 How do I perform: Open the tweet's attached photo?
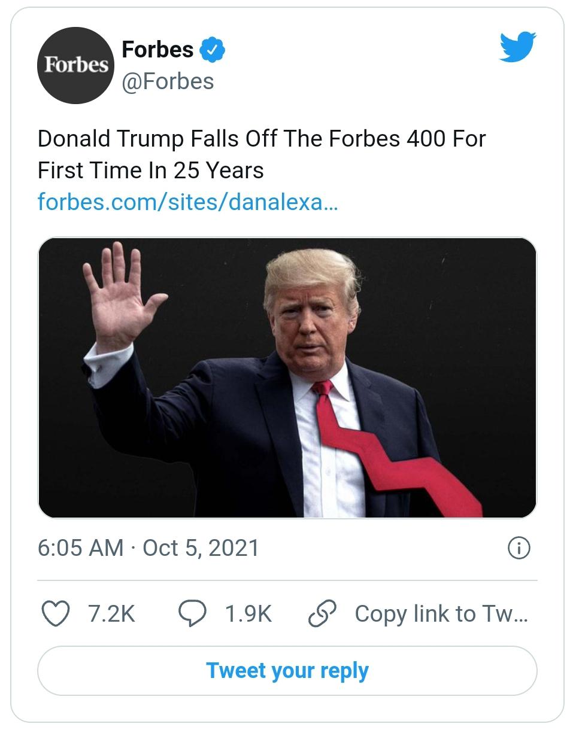[287, 378]
